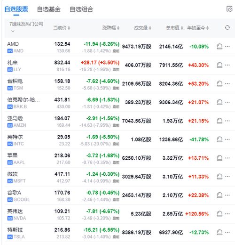
Task: Open more options for AMD row
Action: click(227, 46)
